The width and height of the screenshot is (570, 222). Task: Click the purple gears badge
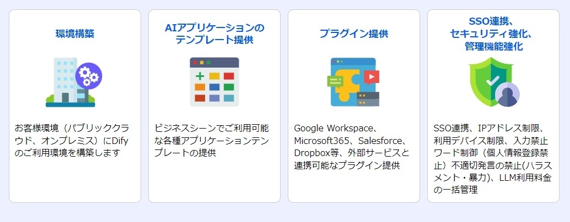(88, 76)
